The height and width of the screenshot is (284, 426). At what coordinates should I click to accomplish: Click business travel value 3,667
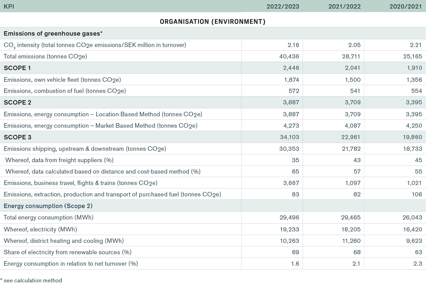pyautogui.click(x=291, y=183)
